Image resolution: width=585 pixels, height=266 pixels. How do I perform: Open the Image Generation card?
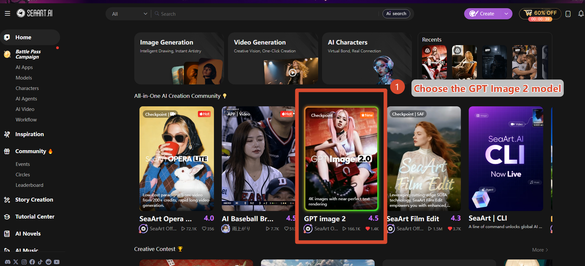tap(179, 59)
